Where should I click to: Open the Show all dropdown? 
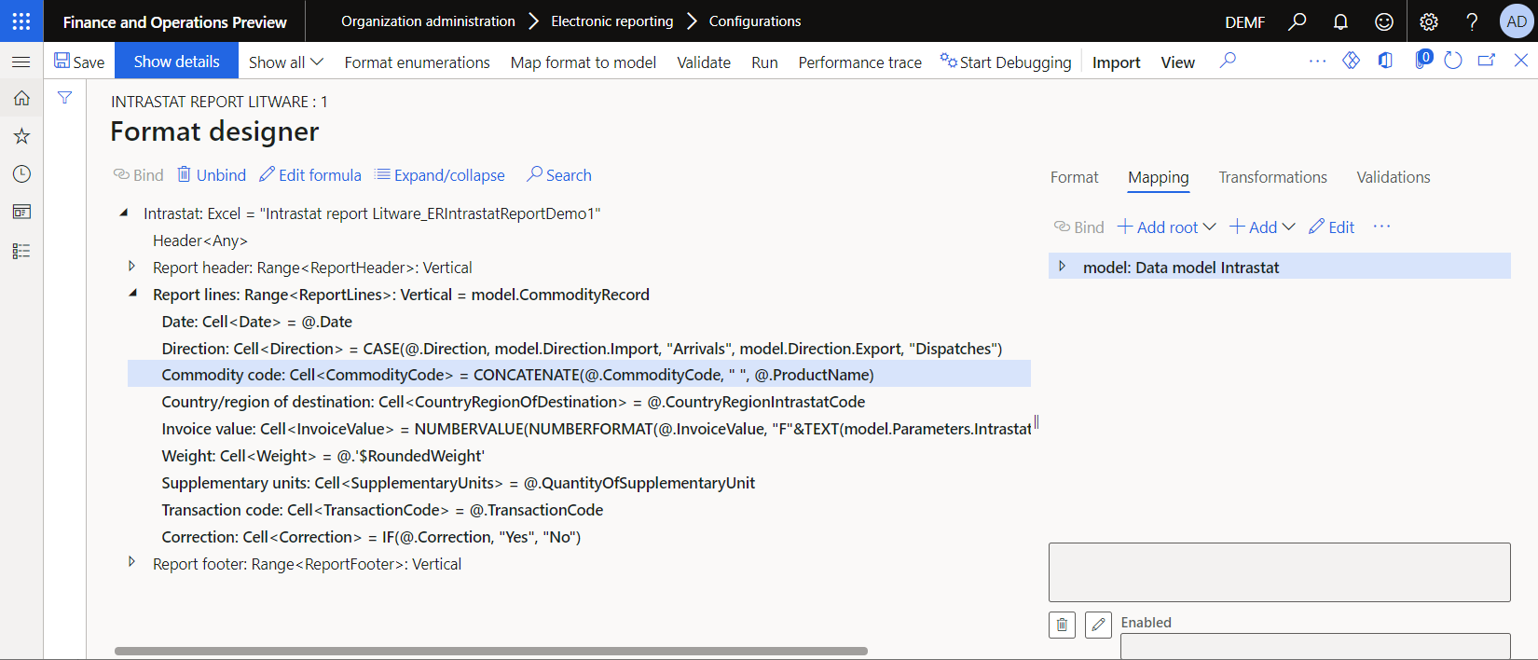[x=285, y=62]
